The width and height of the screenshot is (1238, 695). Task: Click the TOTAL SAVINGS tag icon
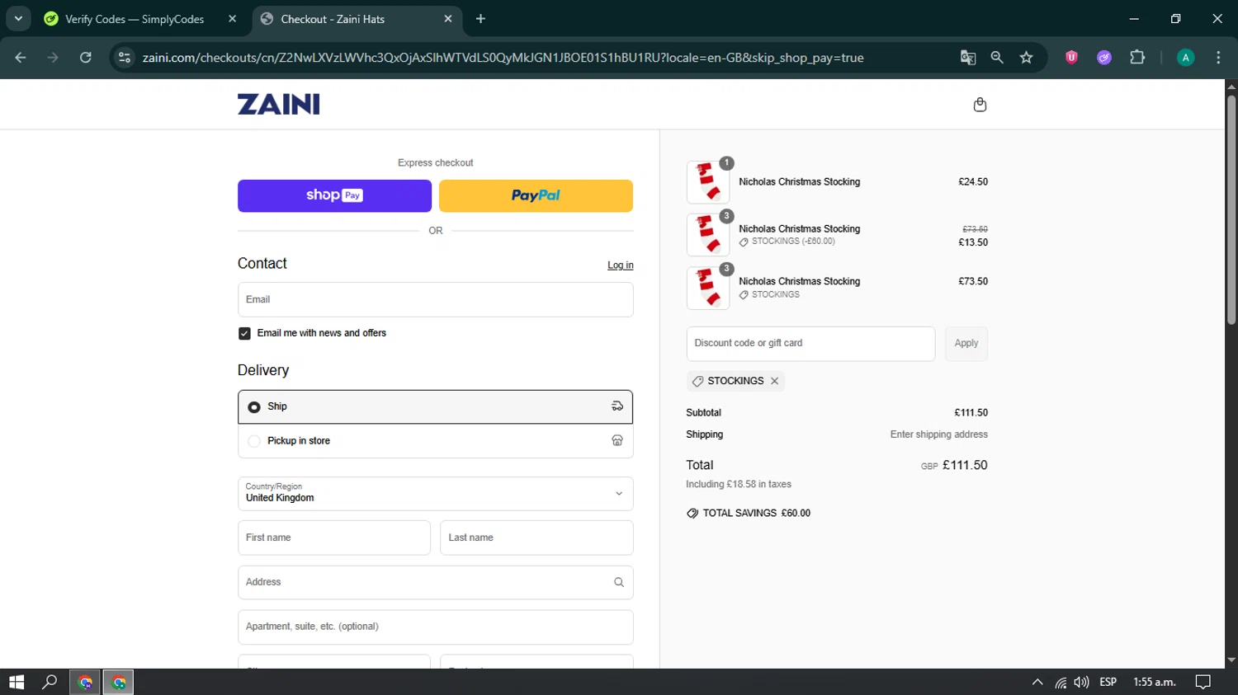click(692, 513)
